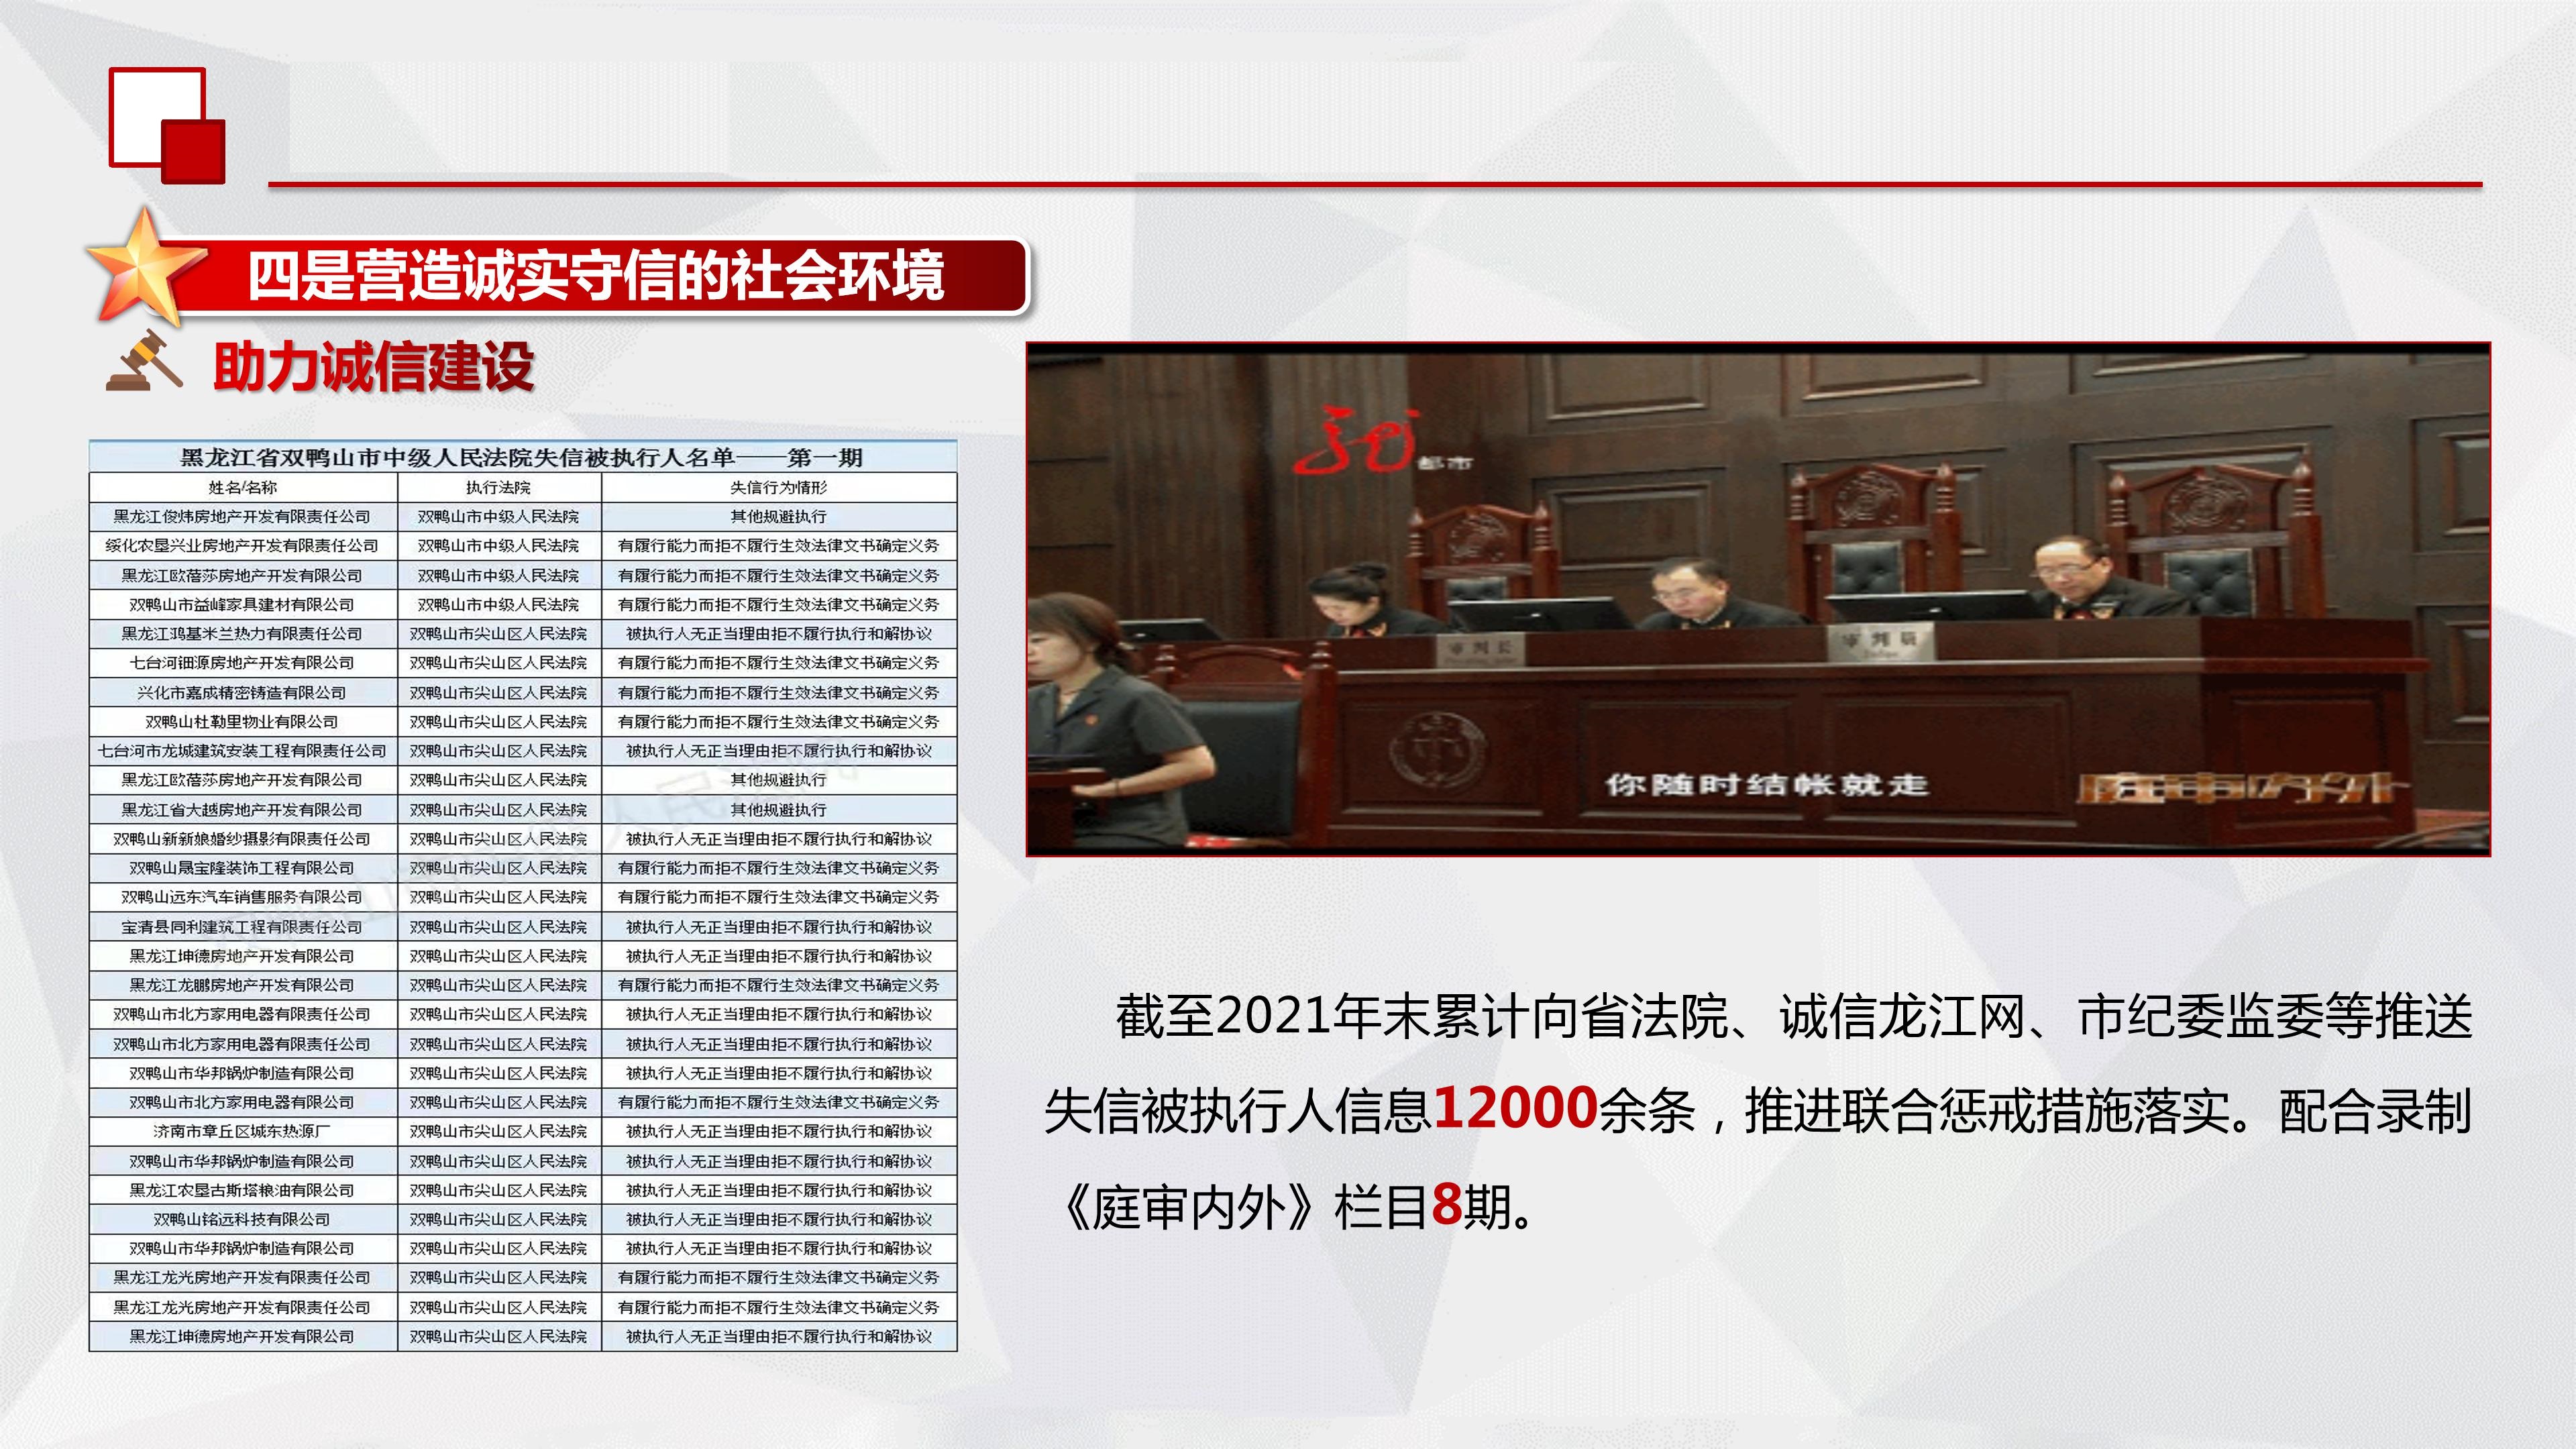The height and width of the screenshot is (1449, 2576).
Task: Click the red overlapping squares logo
Action: pyautogui.click(x=167, y=125)
